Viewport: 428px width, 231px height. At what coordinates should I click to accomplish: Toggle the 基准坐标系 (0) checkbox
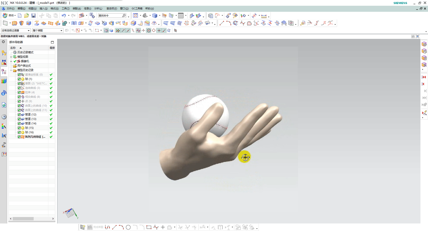pos(19,75)
